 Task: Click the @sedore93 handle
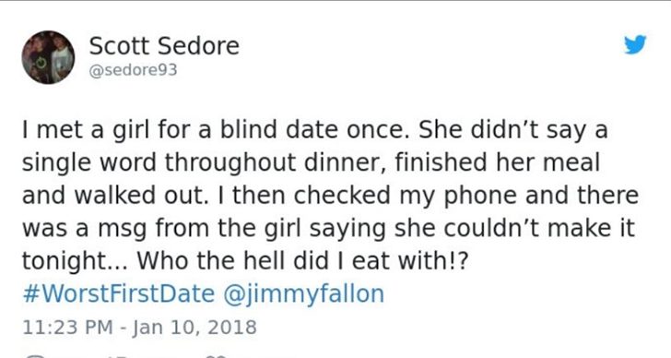(x=133, y=70)
